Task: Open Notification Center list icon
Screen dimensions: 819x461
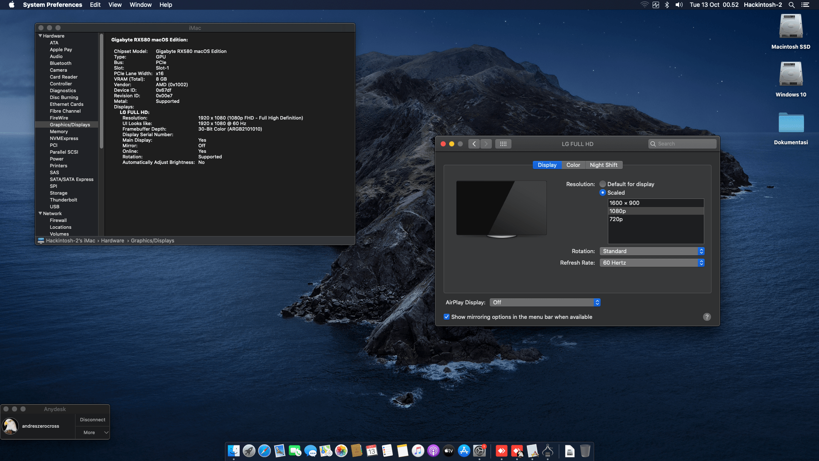Action: 805,5
